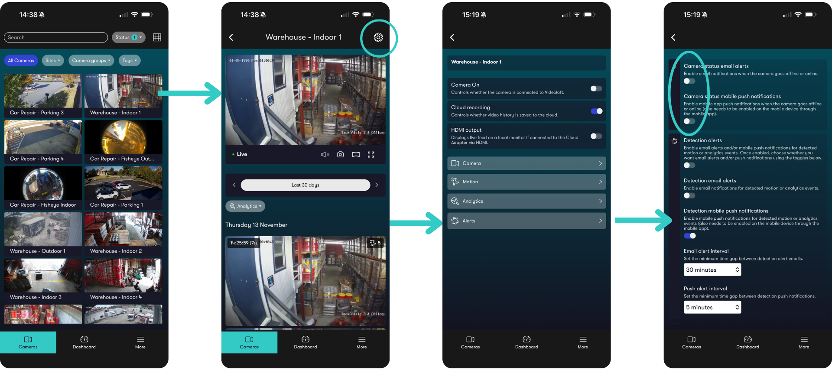Open the Motion settings row

(526, 182)
